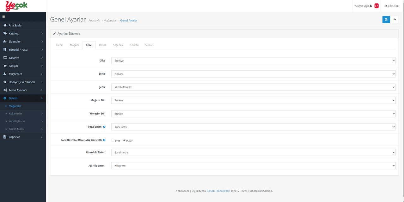
Task: Switch to the E-Posta tab
Action: [134, 45]
